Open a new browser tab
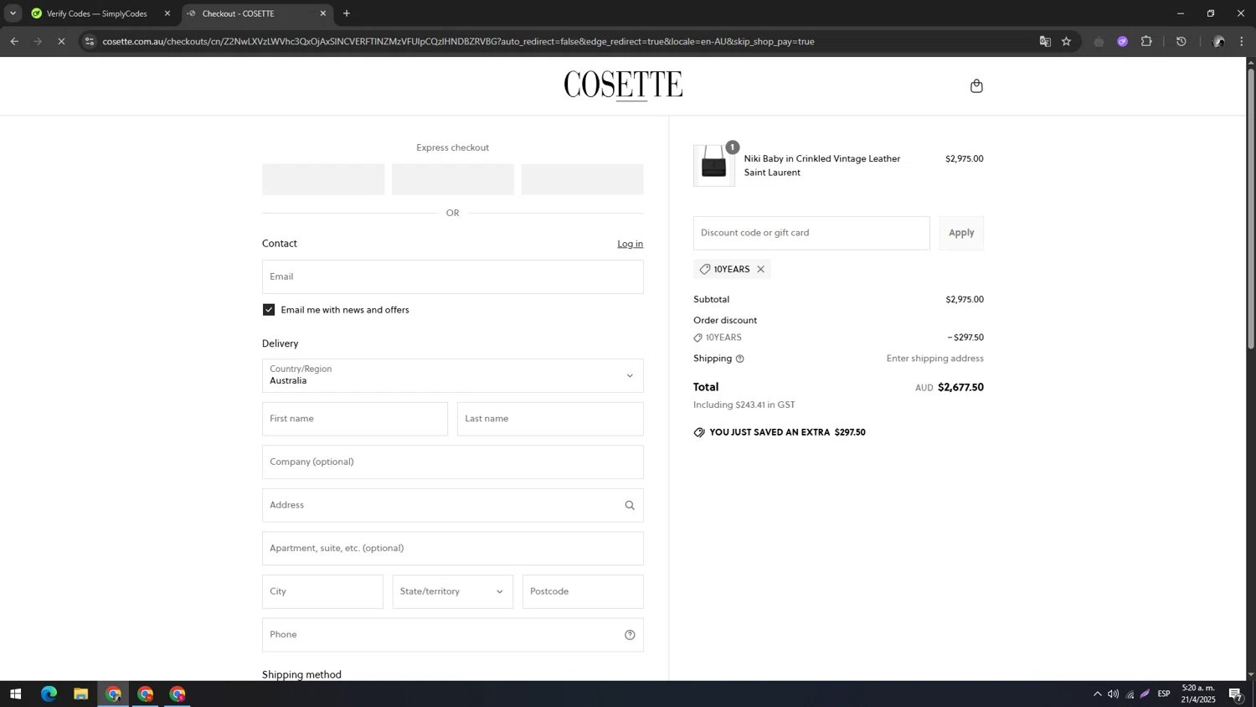The width and height of the screenshot is (1256, 707). point(347,13)
